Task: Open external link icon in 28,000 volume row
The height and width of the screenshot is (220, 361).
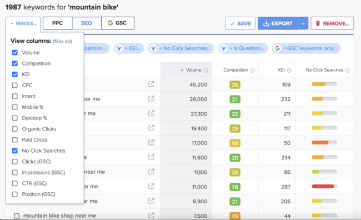Action: click(151, 98)
